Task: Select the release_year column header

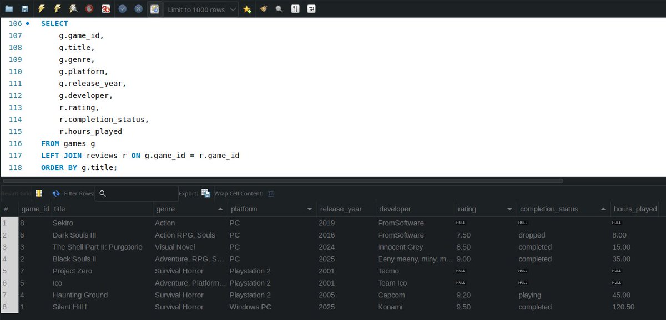Action: click(346, 209)
